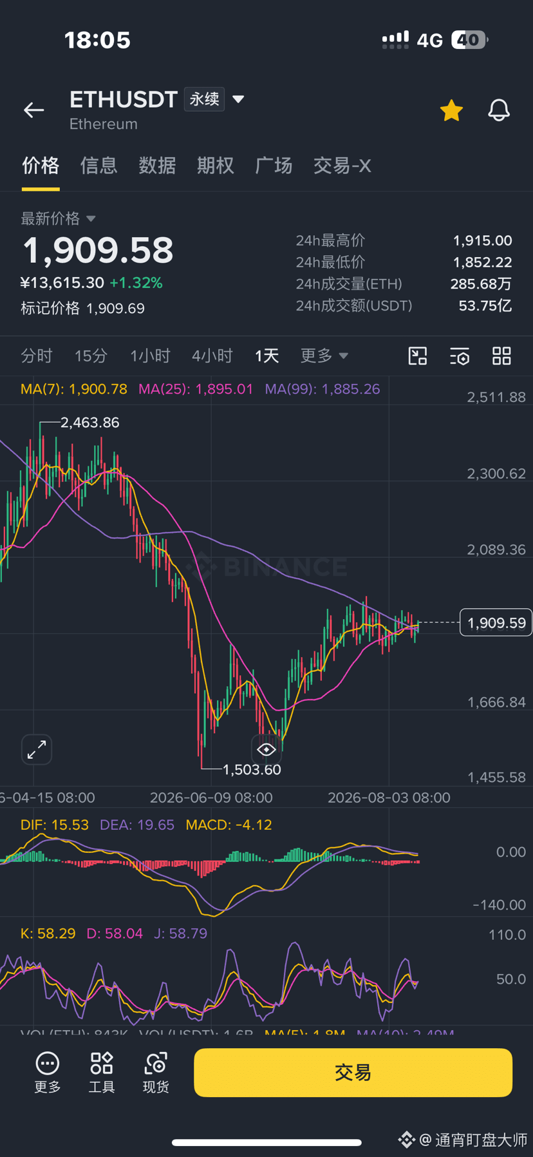Expand the 更多 intervals dropdown
This screenshot has height=1157, width=533.
tap(324, 356)
